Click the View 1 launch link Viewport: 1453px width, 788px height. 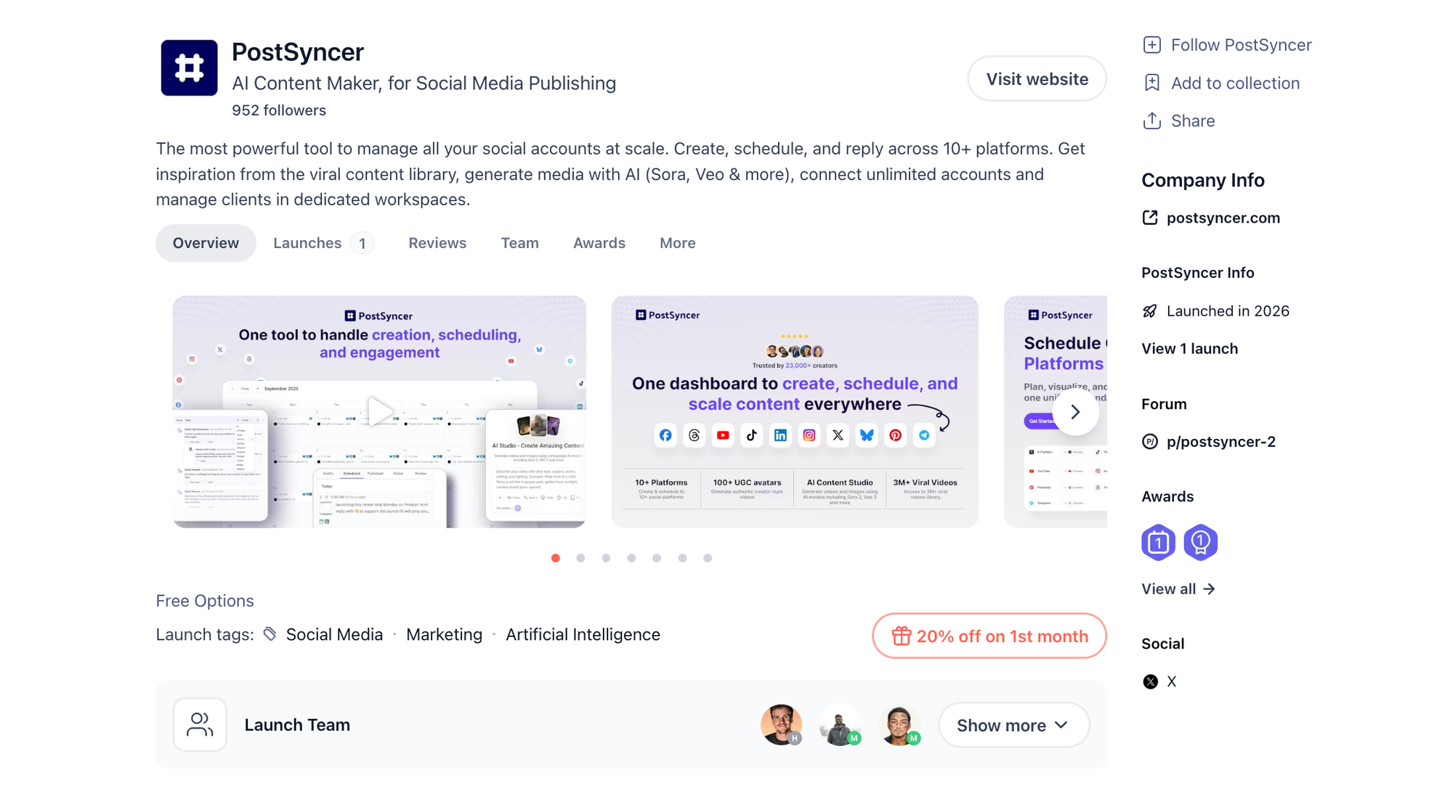(1189, 348)
